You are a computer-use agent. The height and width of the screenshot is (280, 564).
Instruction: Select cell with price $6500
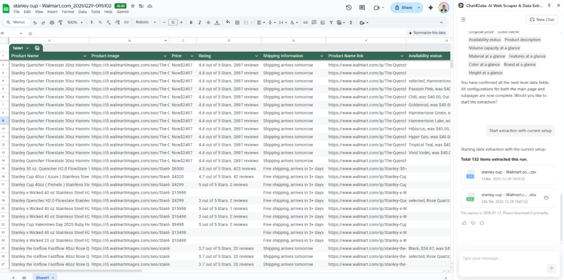click(x=183, y=168)
